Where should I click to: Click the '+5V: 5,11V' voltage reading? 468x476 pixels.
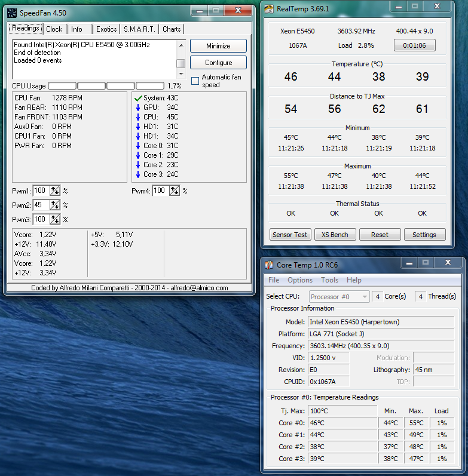(x=112, y=235)
